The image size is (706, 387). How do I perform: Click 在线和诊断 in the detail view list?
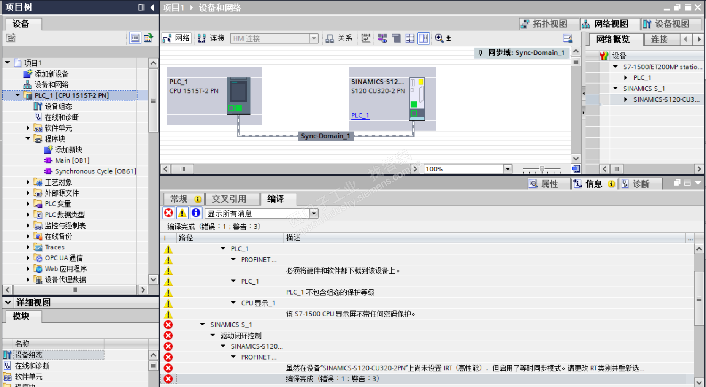(x=32, y=366)
